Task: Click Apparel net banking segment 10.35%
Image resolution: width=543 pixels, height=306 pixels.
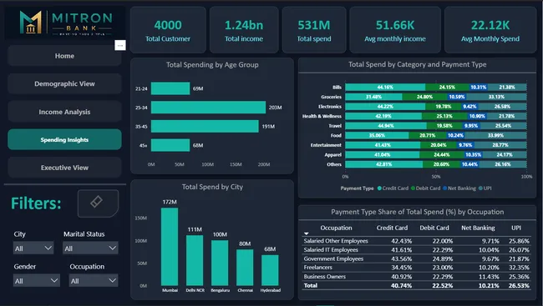Action: coord(473,155)
